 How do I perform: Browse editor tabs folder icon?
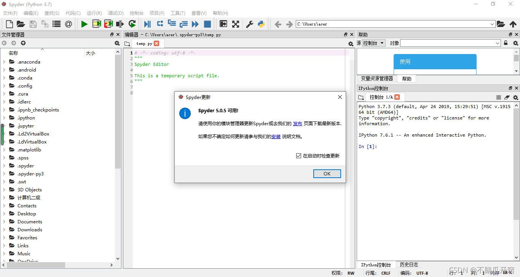pos(127,44)
